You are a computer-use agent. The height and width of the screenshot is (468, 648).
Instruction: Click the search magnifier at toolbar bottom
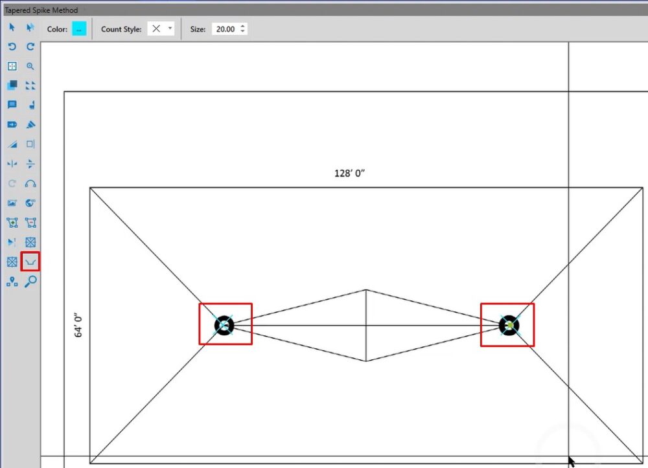(x=30, y=281)
